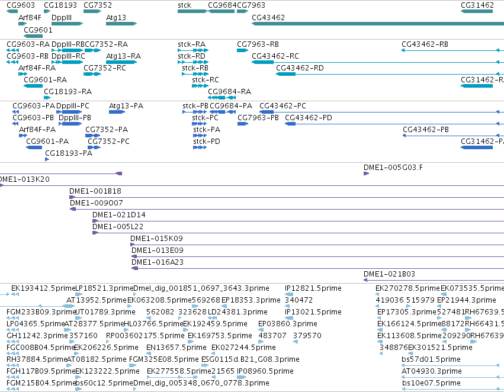
Task: Select protein CG43462-PB
Action: coord(453,136)
